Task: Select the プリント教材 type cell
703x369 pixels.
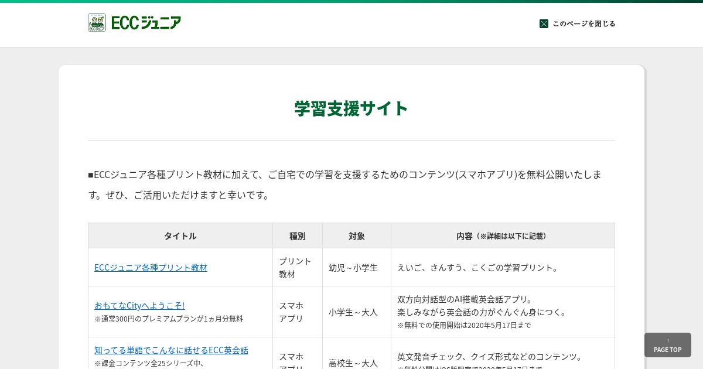Action: tap(298, 267)
